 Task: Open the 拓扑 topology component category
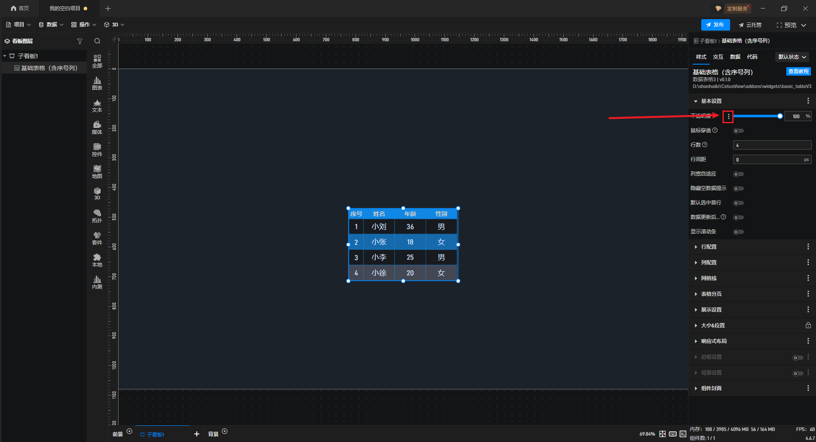[x=97, y=216]
